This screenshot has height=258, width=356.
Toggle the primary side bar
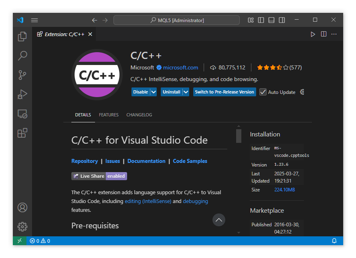[261, 20]
